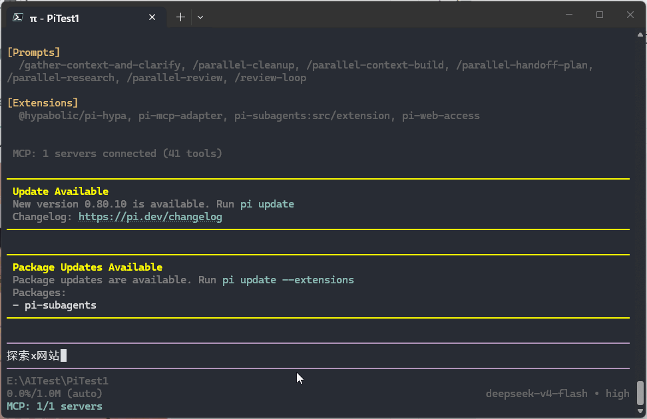
Task: Click @hypabolic/pi-hypa extension name
Action: pos(73,116)
